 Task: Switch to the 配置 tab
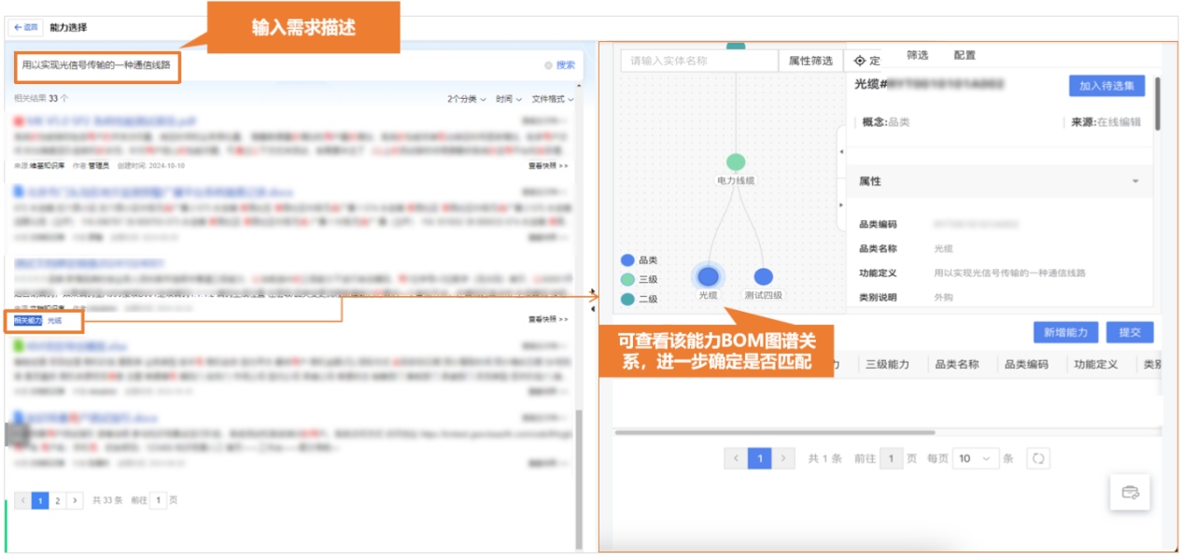(964, 55)
